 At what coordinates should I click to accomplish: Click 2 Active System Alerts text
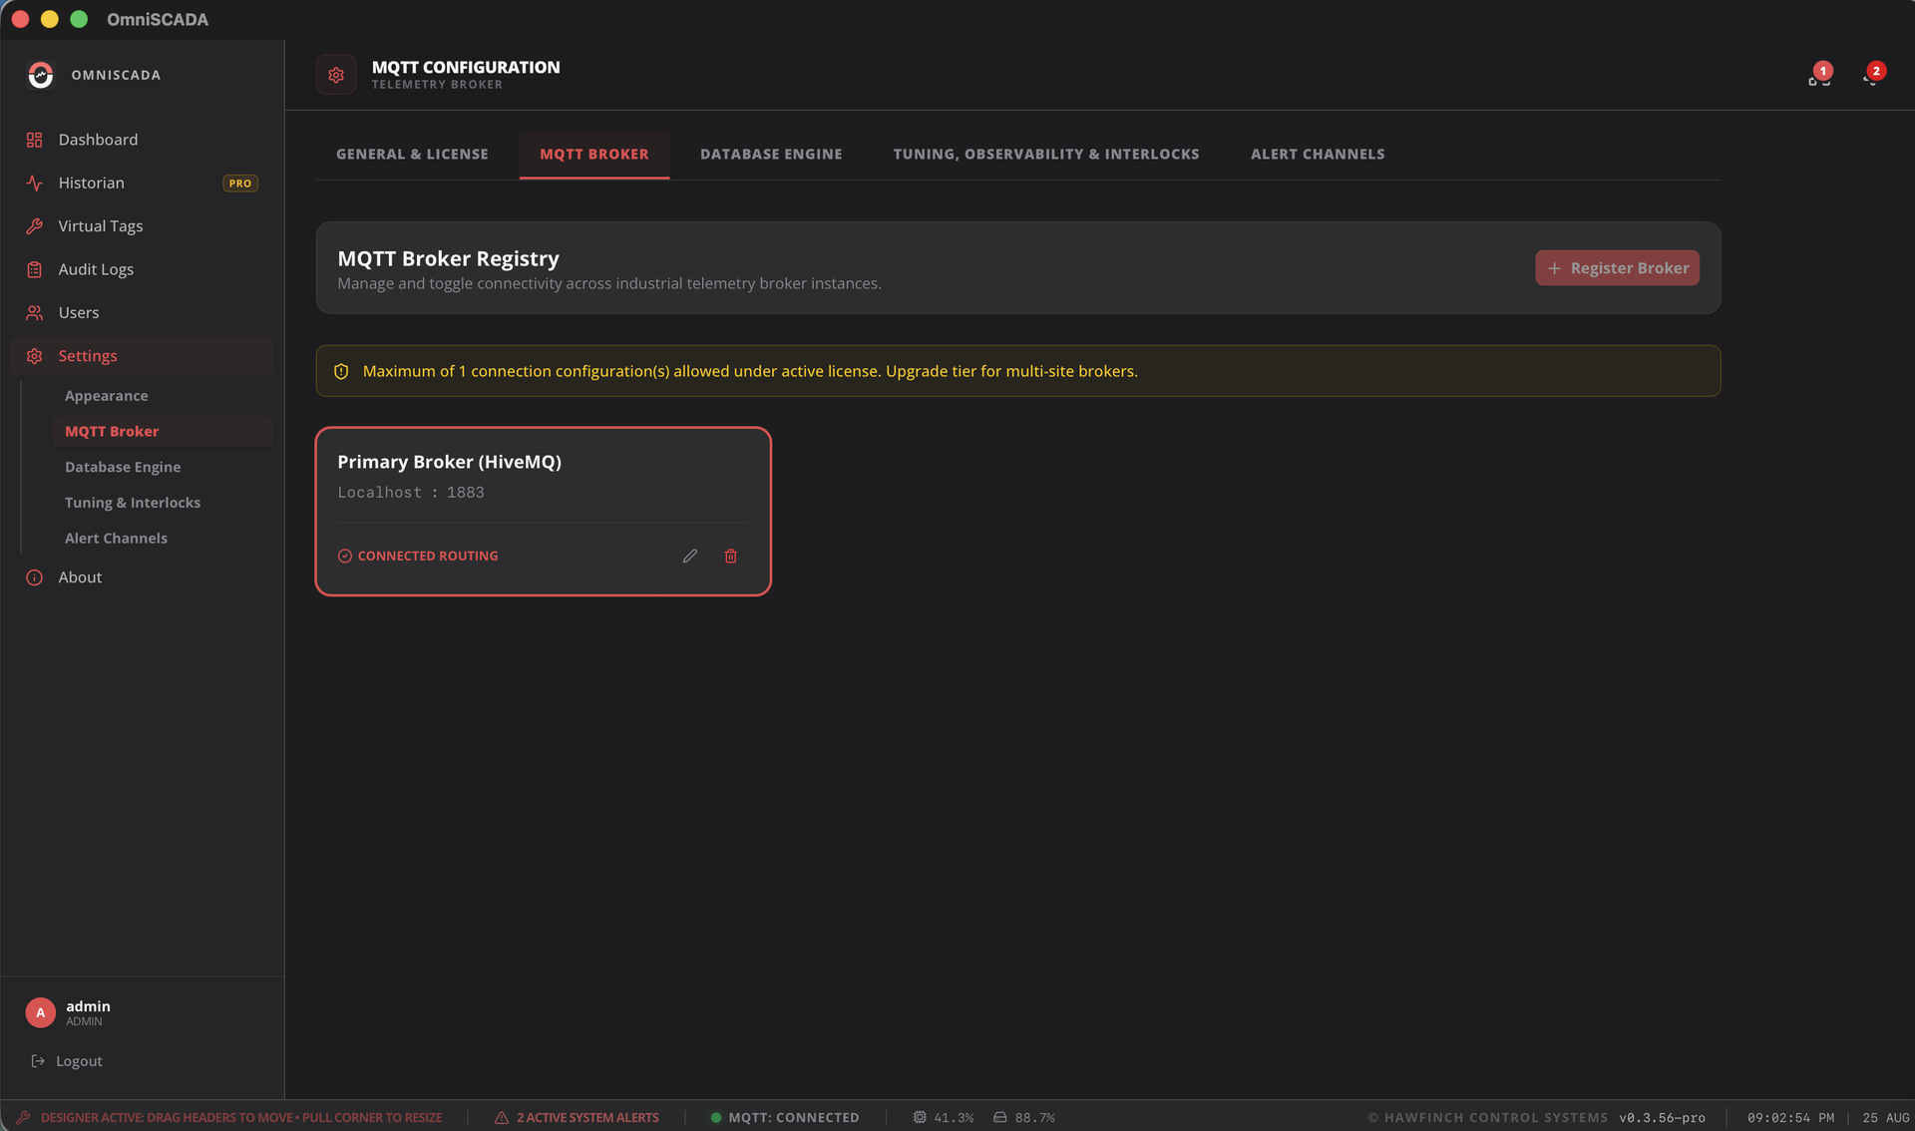(587, 1118)
